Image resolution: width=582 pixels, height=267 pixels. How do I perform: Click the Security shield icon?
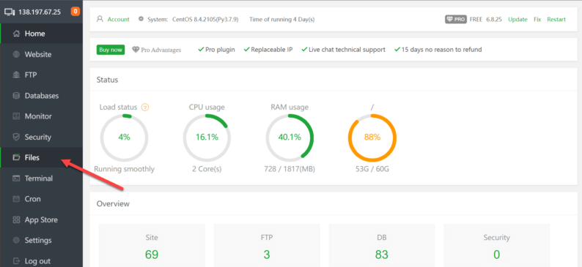[x=16, y=137]
